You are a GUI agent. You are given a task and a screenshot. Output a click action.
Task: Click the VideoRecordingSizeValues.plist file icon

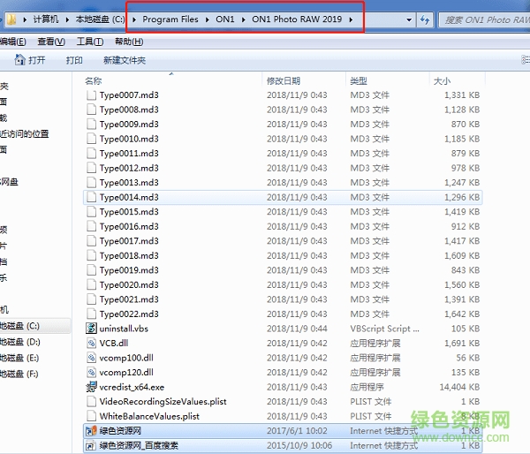(x=91, y=402)
